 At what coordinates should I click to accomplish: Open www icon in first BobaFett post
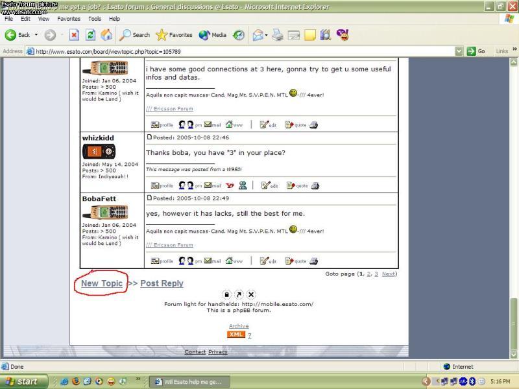pos(234,124)
